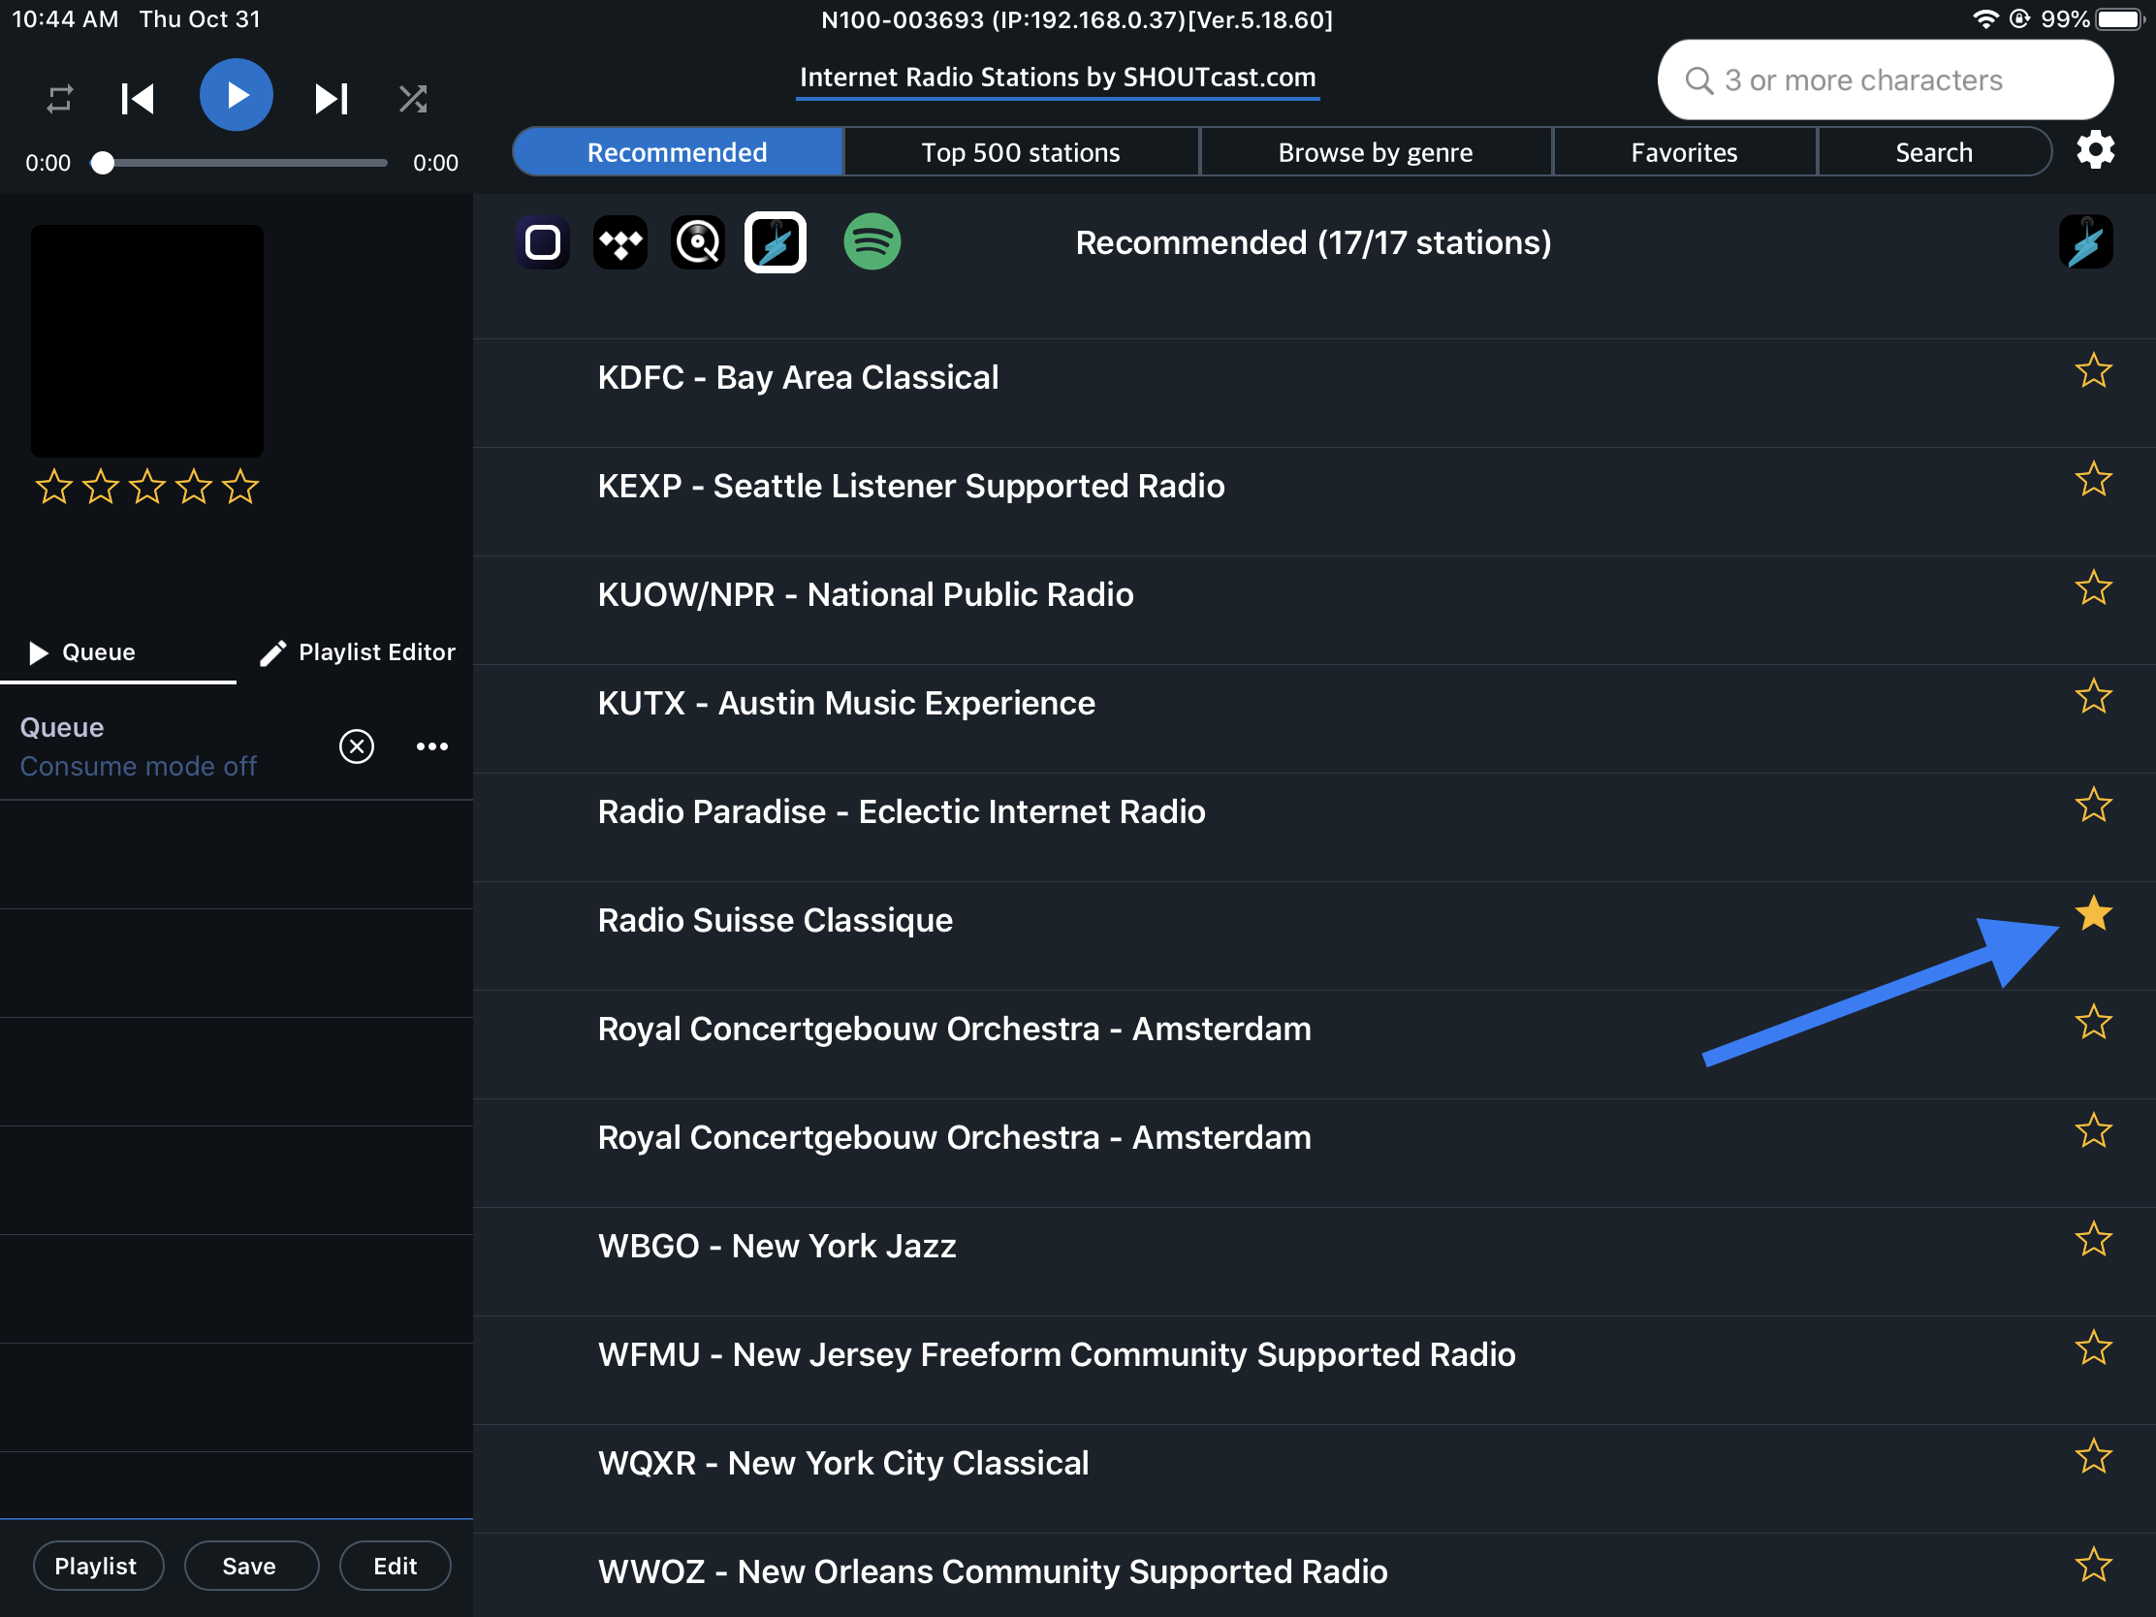The image size is (2156, 1617).
Task: Rate track five stars
Action: click(x=239, y=487)
